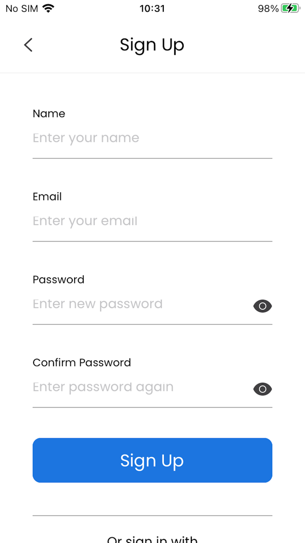The image size is (305, 543).
Task: Tap the 98% battery percentage
Action: tap(268, 8)
